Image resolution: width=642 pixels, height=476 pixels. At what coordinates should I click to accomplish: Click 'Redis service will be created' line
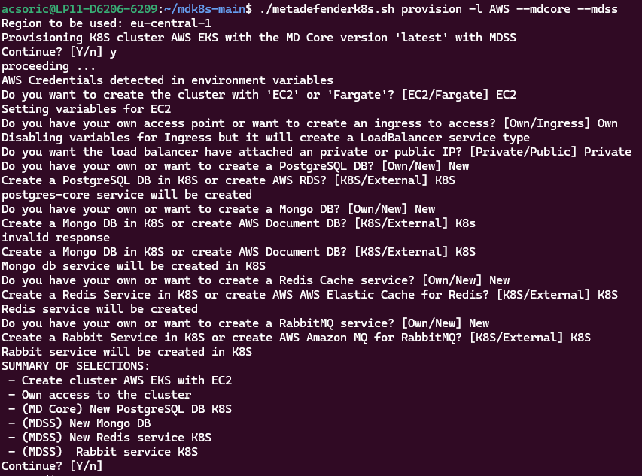click(100, 309)
